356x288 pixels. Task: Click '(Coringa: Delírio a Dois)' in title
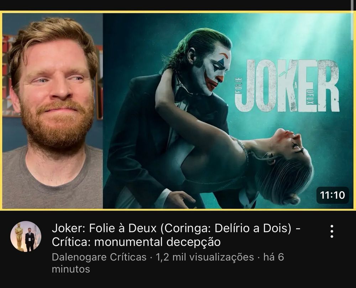226,229
